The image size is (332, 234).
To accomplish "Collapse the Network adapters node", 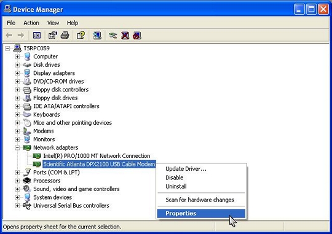I will [17, 147].
